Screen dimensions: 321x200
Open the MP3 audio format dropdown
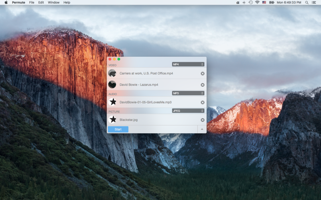point(188,93)
